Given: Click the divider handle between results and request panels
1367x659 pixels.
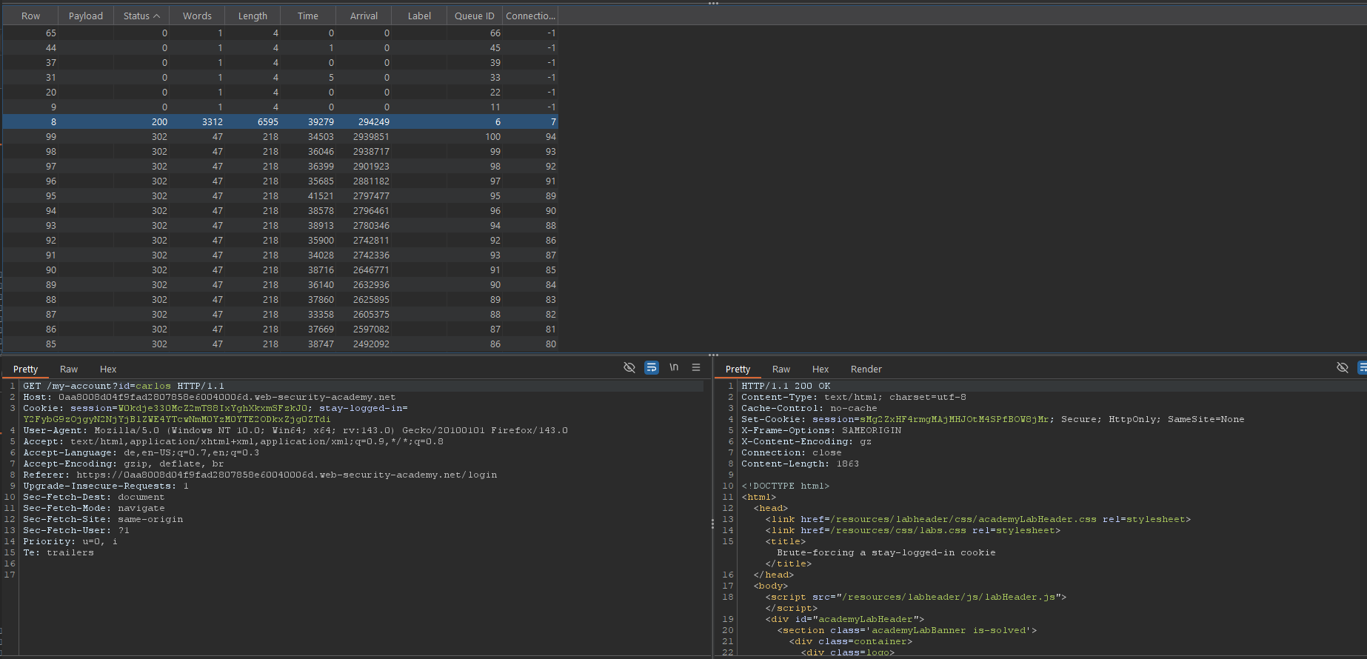Looking at the screenshot, I should 713,355.
